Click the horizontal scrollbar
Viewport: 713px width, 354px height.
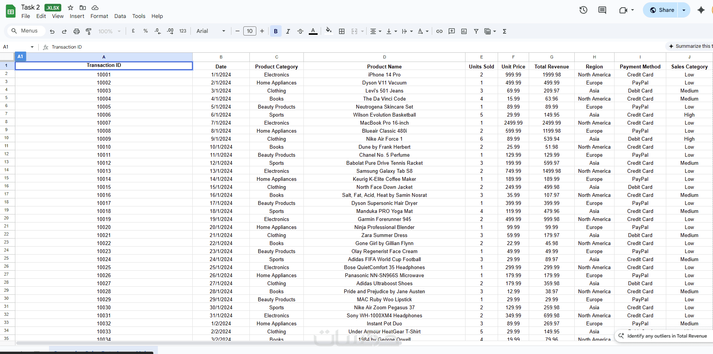209,343
